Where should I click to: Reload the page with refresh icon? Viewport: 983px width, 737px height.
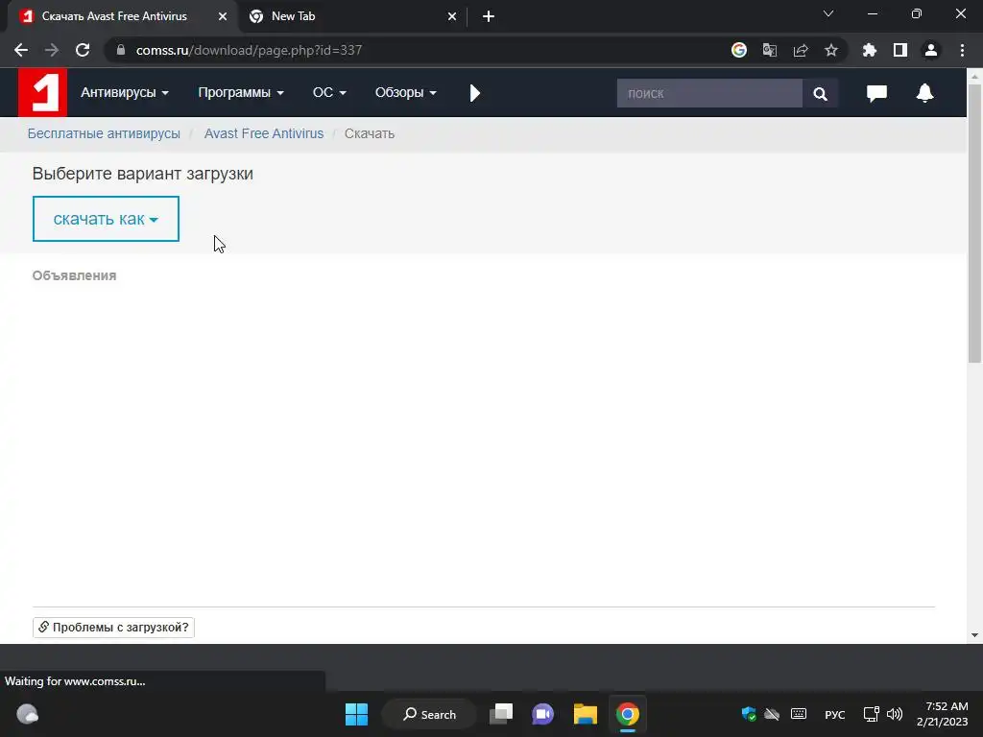coord(83,50)
